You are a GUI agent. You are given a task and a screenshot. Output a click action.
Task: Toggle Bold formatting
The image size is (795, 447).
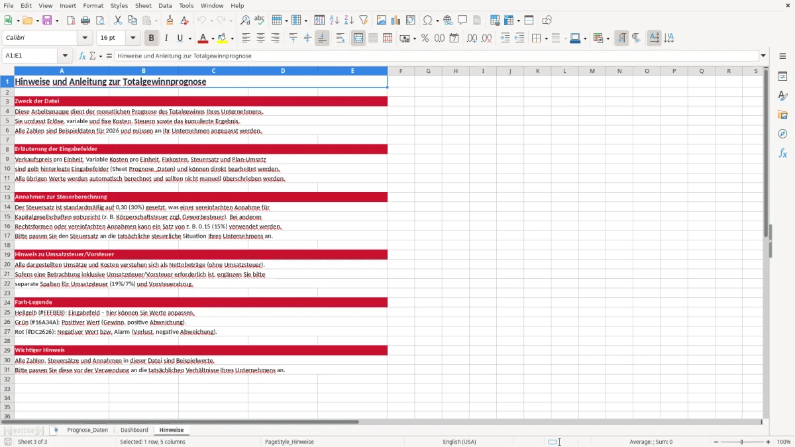point(152,38)
